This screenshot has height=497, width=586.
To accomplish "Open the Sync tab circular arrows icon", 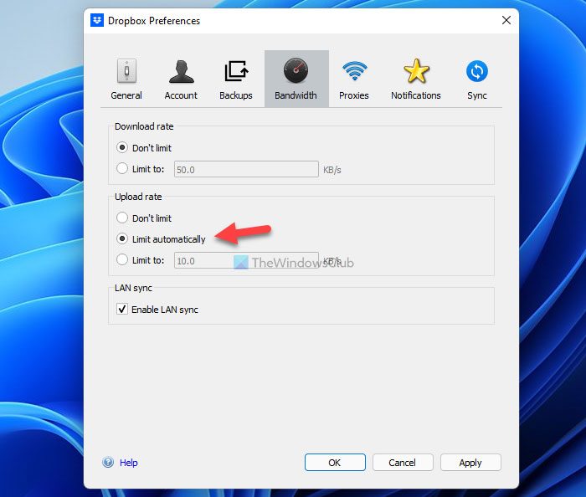I will click(477, 71).
